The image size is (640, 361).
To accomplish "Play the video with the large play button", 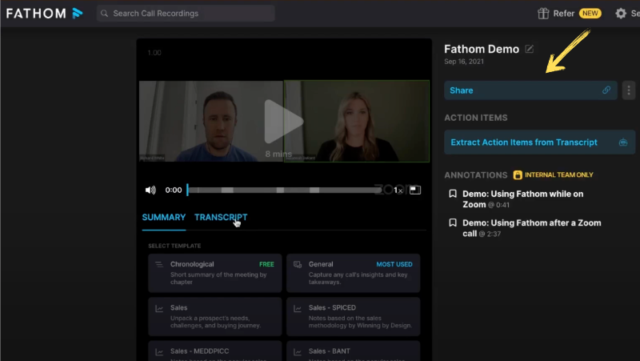I will click(x=283, y=122).
